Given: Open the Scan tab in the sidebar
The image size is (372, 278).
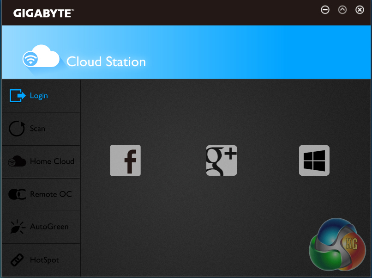Looking at the screenshot, I should [41, 129].
